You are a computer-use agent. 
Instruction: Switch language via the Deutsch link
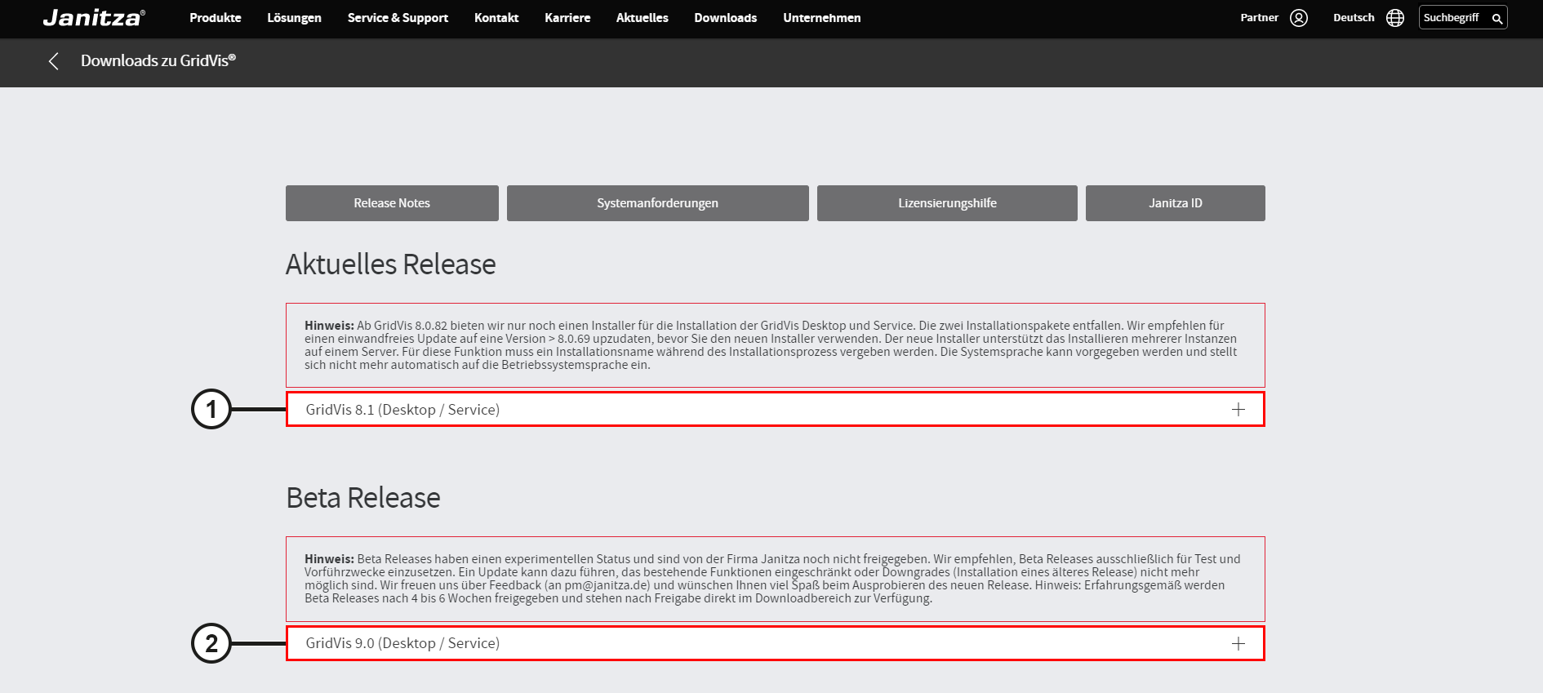tap(1354, 18)
